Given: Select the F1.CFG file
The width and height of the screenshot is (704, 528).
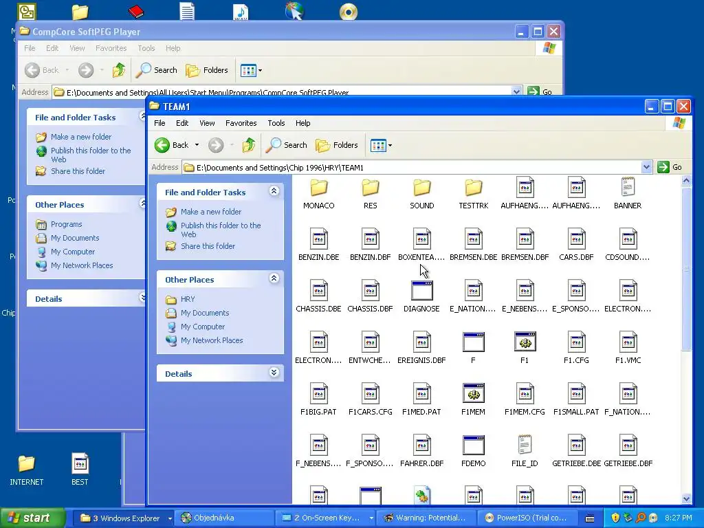Looking at the screenshot, I should [576, 349].
